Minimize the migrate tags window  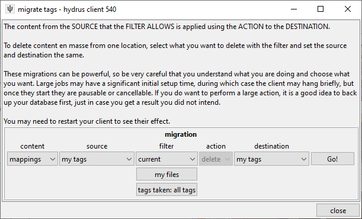[294, 9]
